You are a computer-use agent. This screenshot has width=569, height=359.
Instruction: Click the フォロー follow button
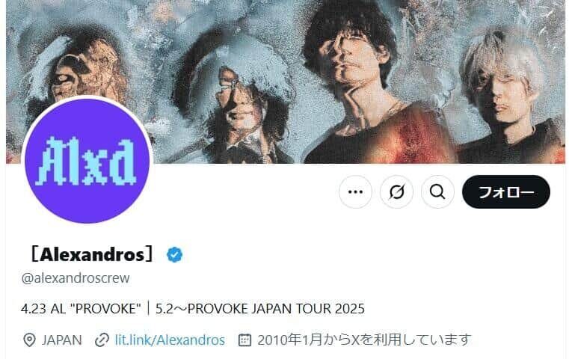(x=506, y=191)
